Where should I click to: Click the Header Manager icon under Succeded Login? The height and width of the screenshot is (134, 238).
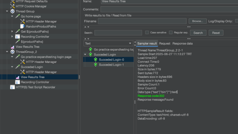click(22, 72)
